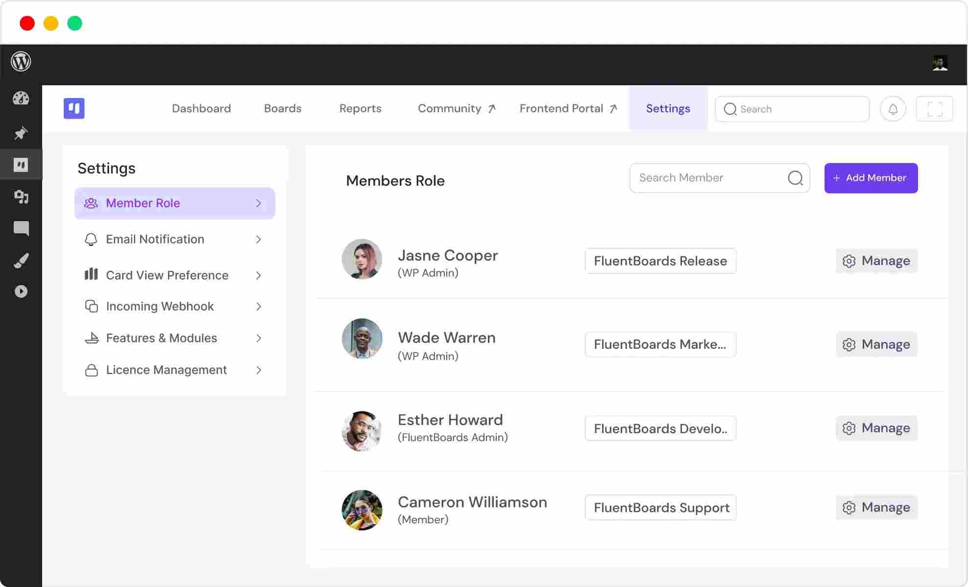Open Features & Modules settings
968x587 pixels.
175,338
